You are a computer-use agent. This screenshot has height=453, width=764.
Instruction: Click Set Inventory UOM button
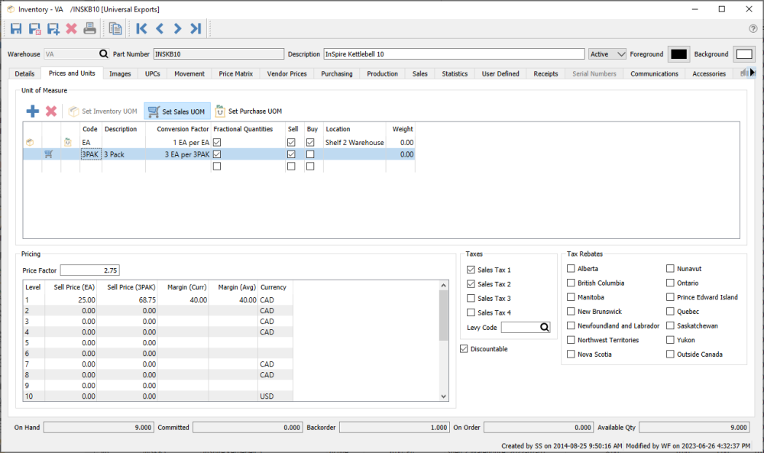103,111
